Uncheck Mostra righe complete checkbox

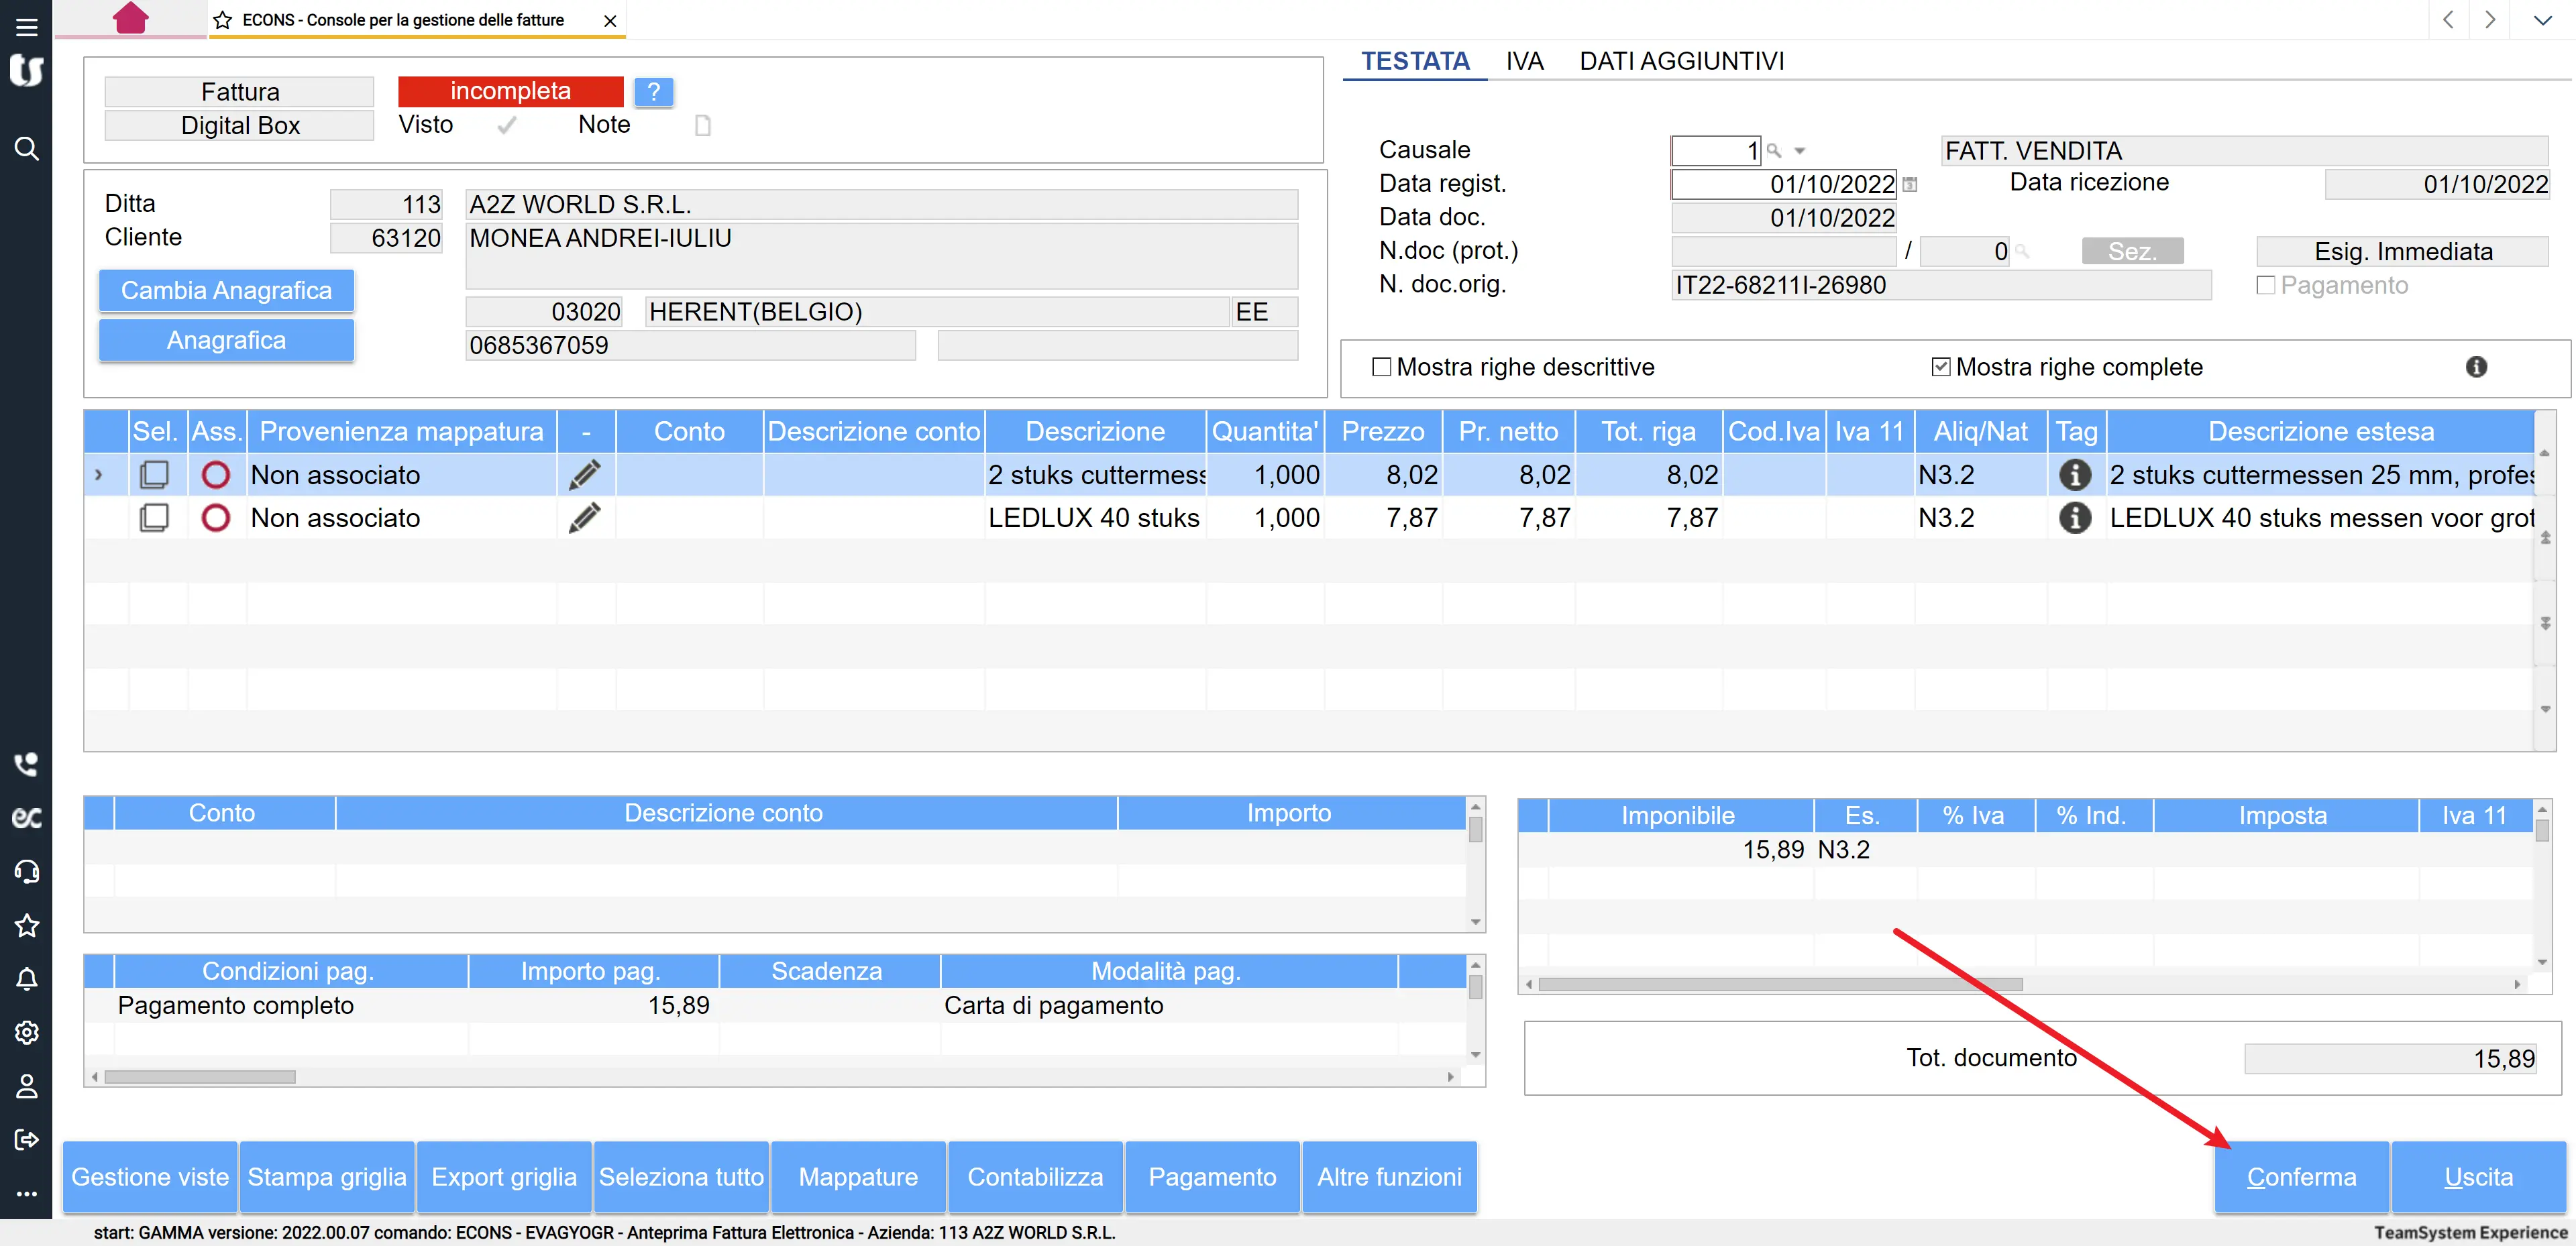tap(1941, 367)
